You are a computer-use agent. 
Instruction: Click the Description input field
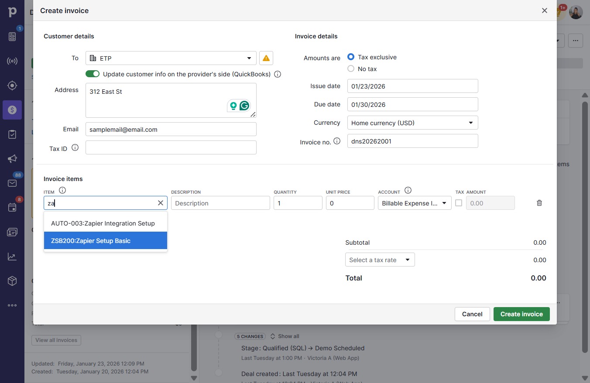click(221, 203)
